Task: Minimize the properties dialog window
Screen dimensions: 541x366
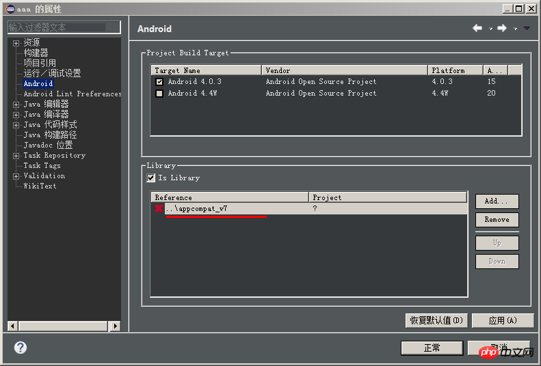Action: pyautogui.click(x=507, y=9)
